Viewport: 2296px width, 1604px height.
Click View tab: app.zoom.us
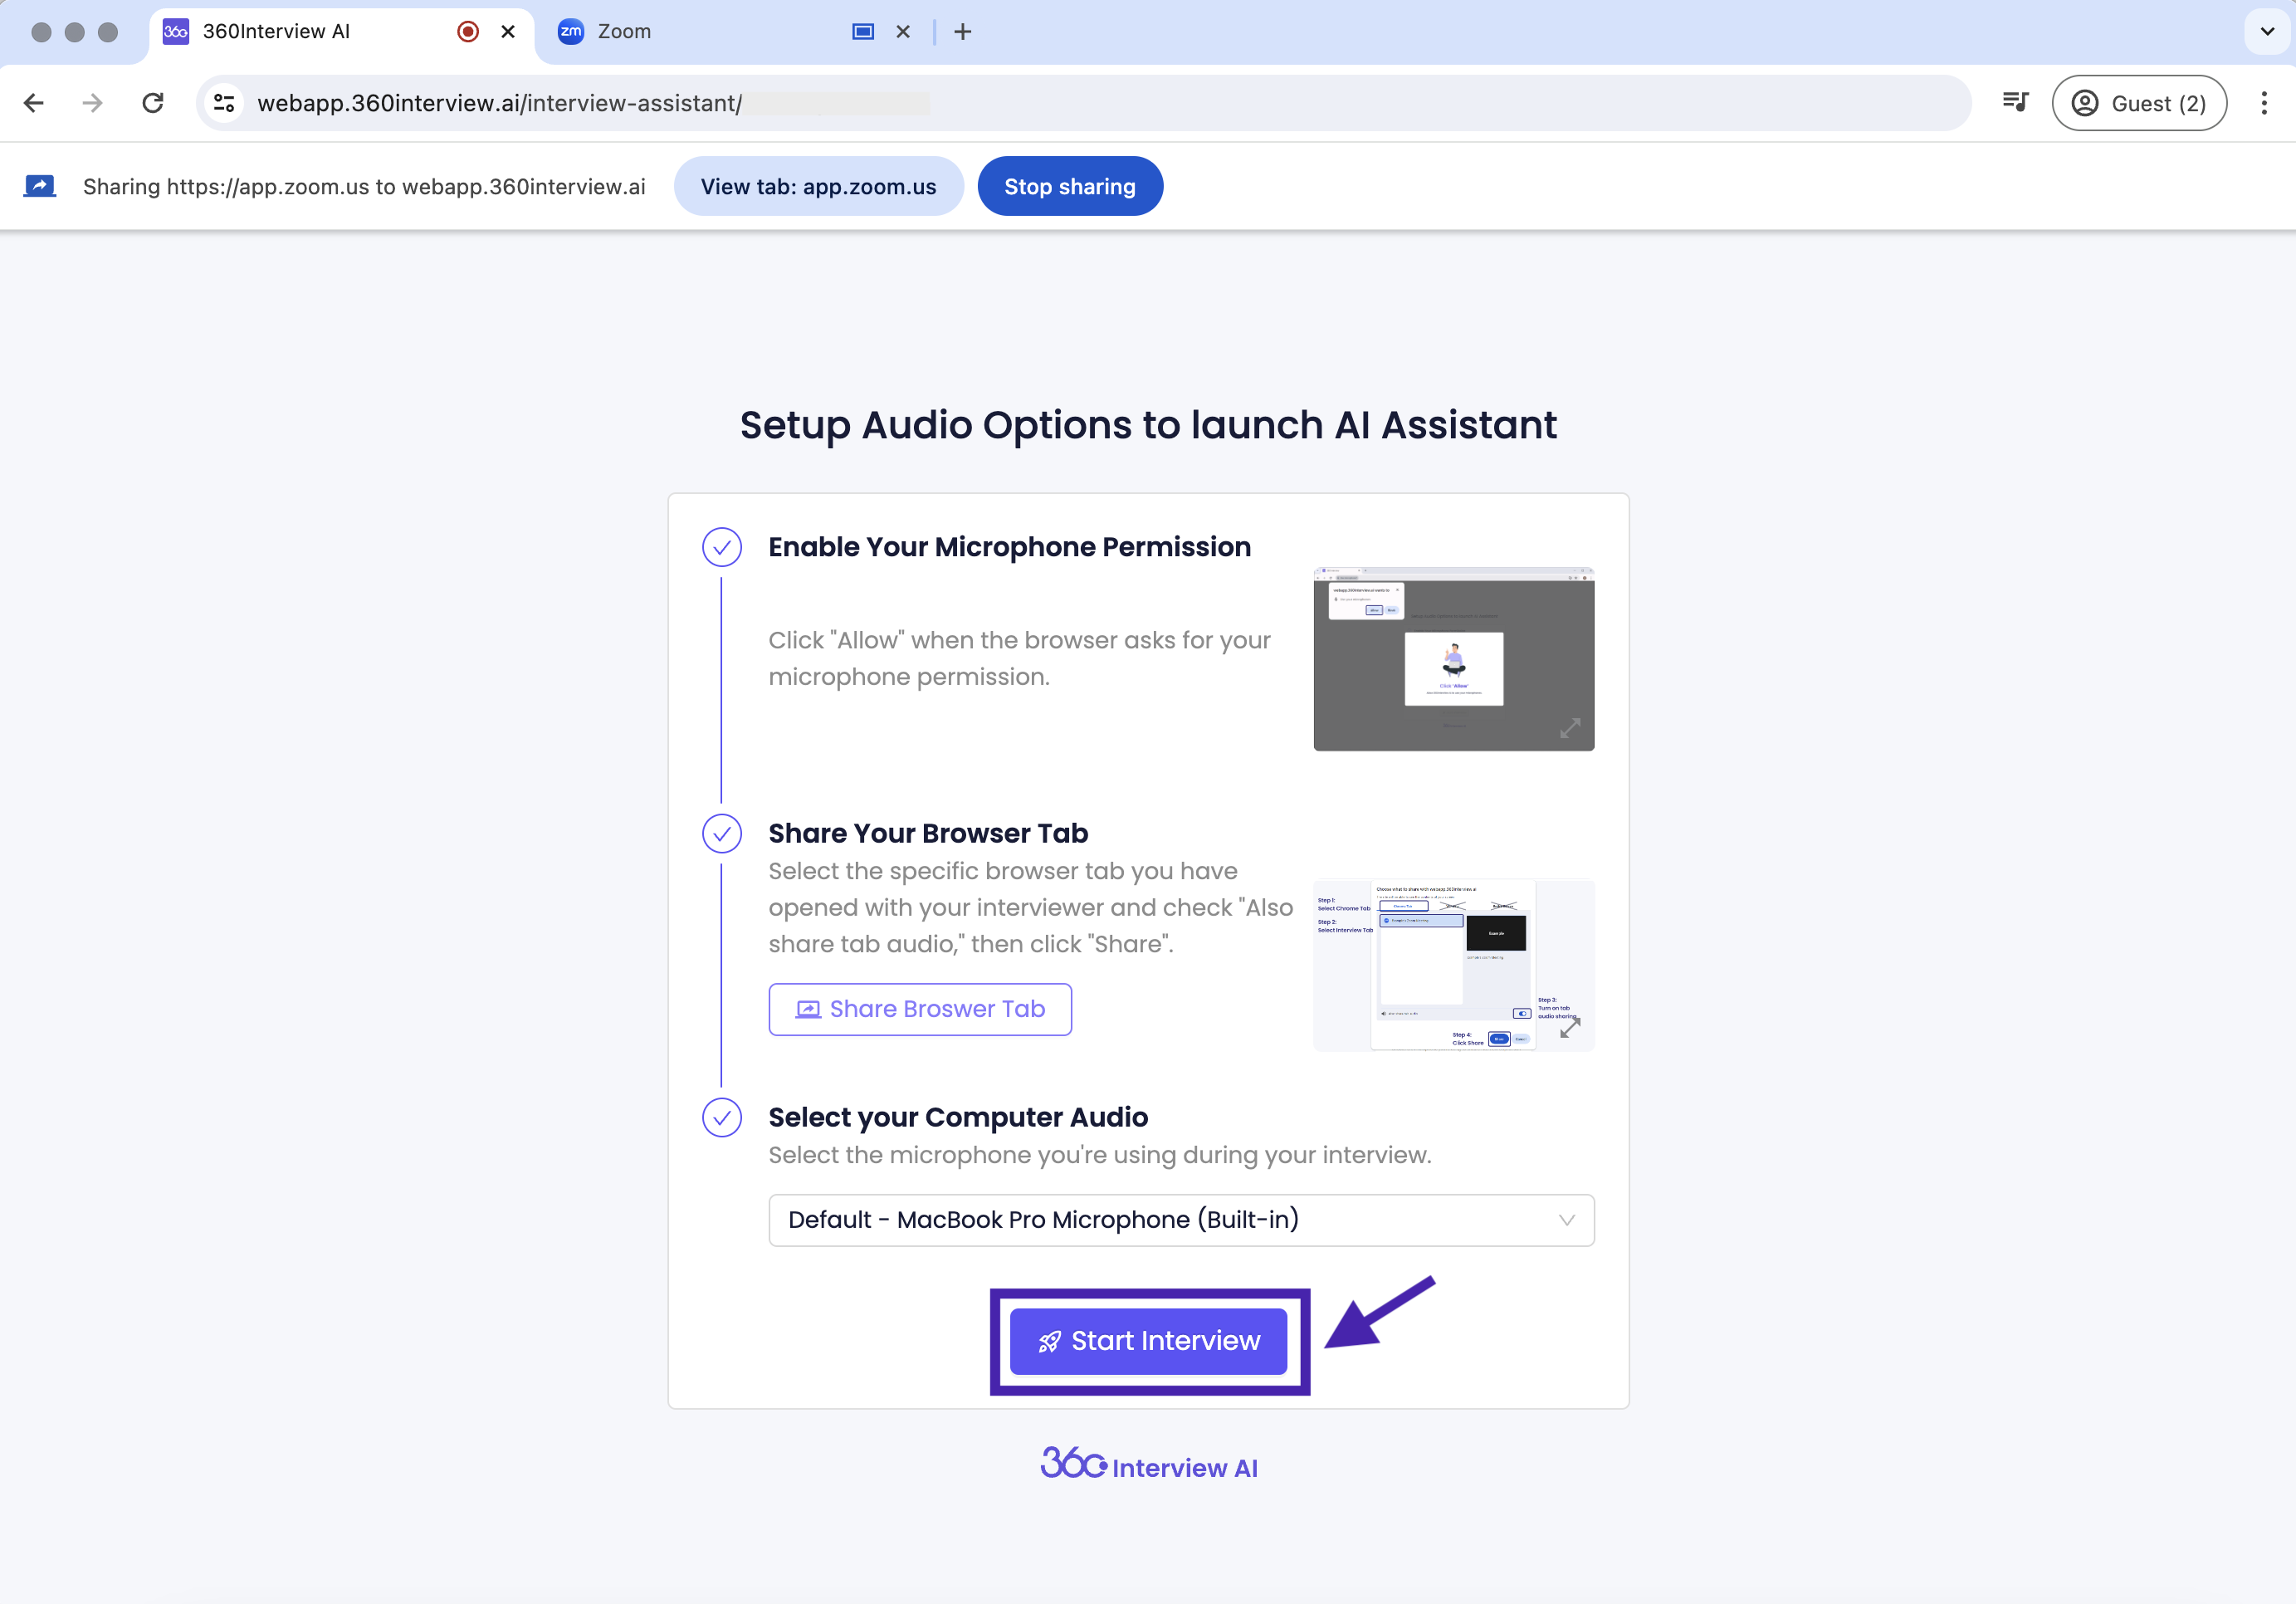818,186
